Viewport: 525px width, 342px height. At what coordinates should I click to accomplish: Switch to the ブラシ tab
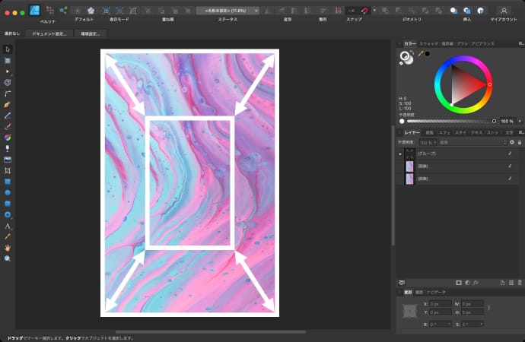[464, 43]
